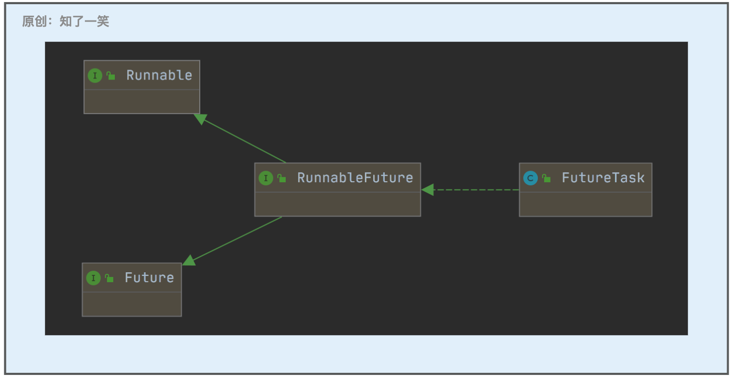Click the empty members area of Runnable node
The height and width of the screenshot is (377, 735).
pyautogui.click(x=142, y=102)
